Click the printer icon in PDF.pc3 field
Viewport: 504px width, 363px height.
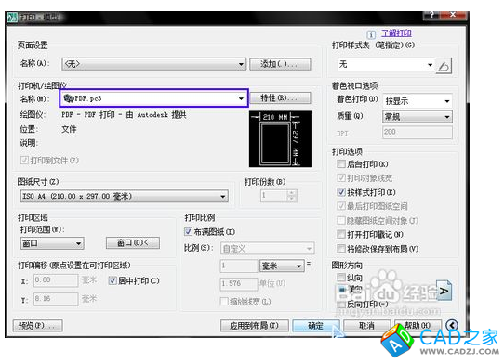tap(69, 98)
